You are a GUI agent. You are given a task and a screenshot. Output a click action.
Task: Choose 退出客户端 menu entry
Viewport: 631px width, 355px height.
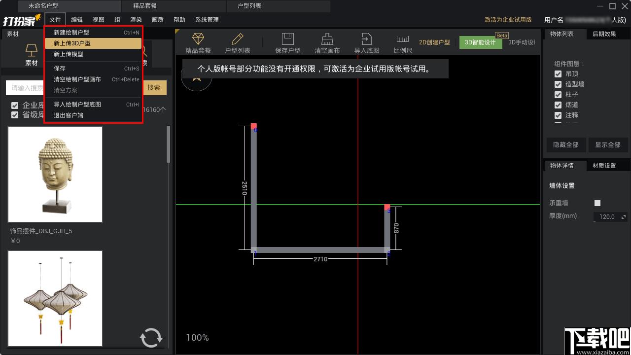(x=93, y=115)
